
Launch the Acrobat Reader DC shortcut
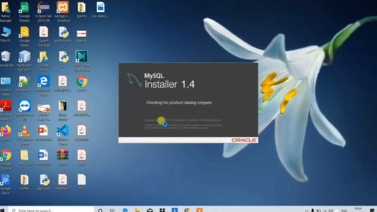tap(6, 111)
